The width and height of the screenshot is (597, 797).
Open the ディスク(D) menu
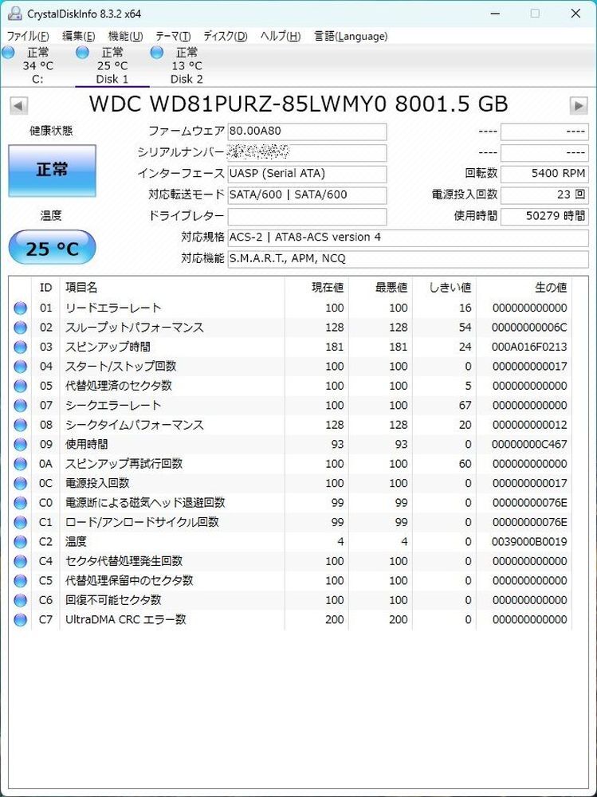226,36
